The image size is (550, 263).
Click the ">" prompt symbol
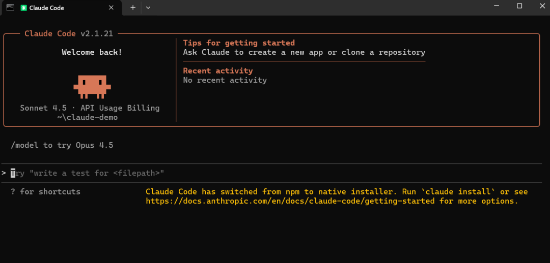(4, 173)
